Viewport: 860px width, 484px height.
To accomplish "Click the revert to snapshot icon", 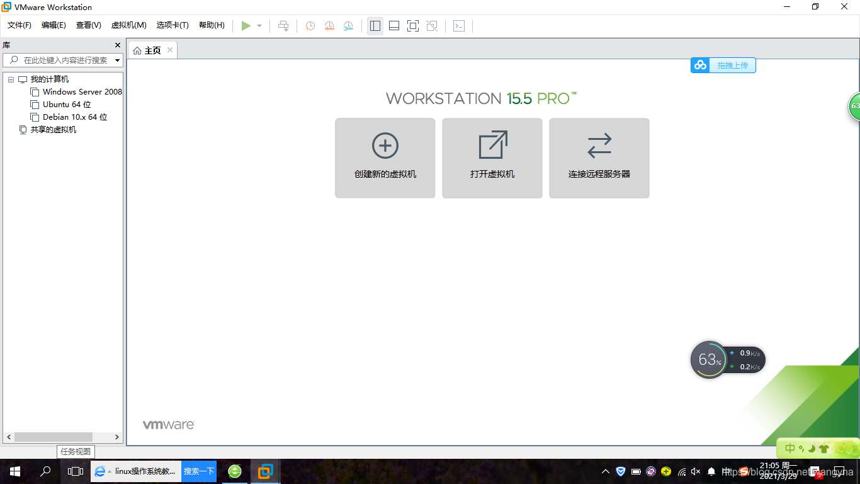I will pyautogui.click(x=329, y=26).
